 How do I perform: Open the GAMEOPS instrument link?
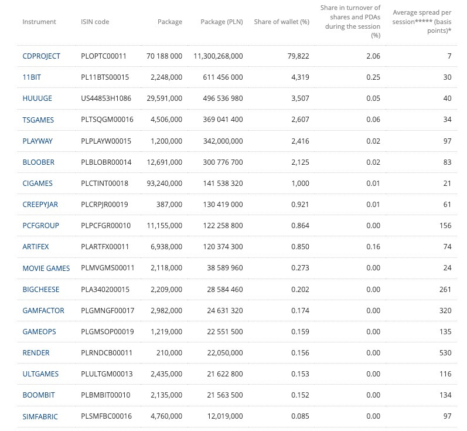click(39, 332)
